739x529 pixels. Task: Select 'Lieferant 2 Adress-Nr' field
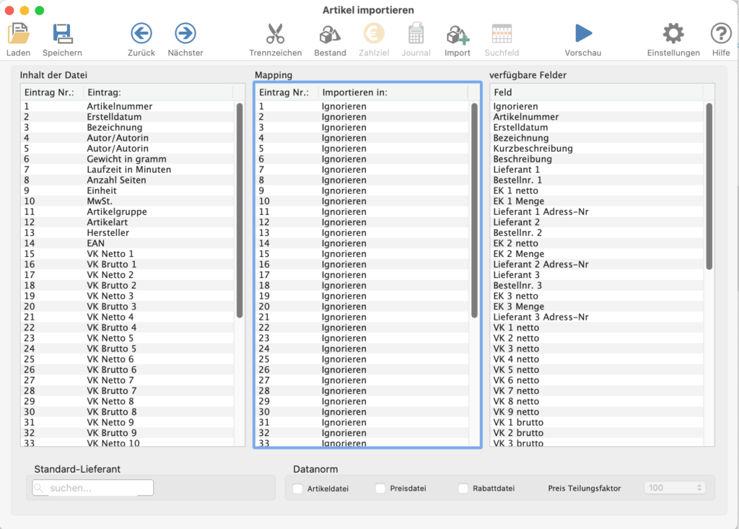tap(541, 264)
